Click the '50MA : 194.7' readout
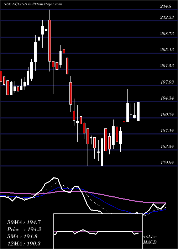178x249 pixels. click(24, 222)
